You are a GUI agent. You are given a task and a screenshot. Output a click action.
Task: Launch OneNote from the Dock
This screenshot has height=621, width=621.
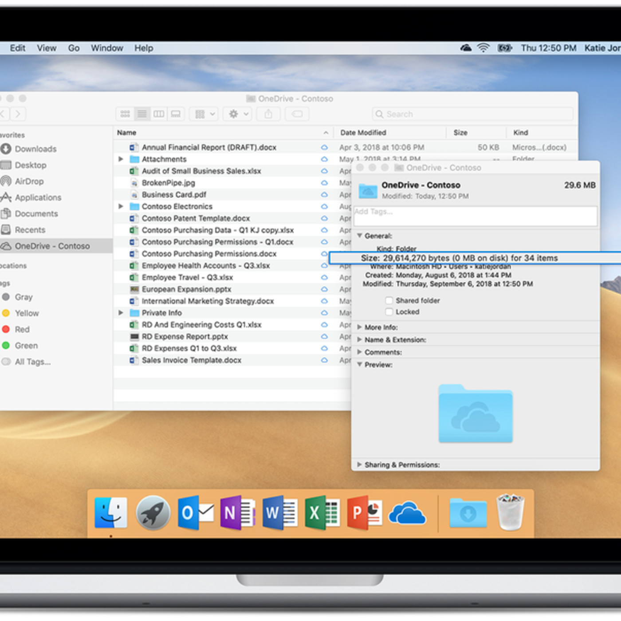pyautogui.click(x=238, y=513)
